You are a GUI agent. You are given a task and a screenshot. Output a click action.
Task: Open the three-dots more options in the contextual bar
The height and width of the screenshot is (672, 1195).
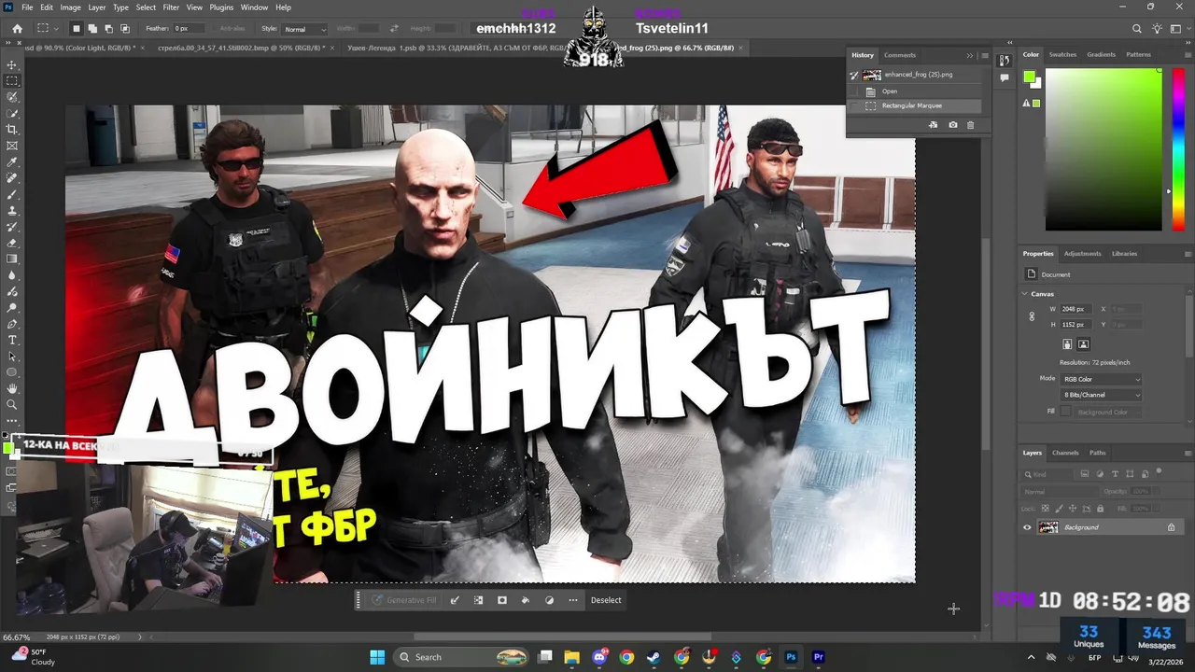(x=573, y=600)
